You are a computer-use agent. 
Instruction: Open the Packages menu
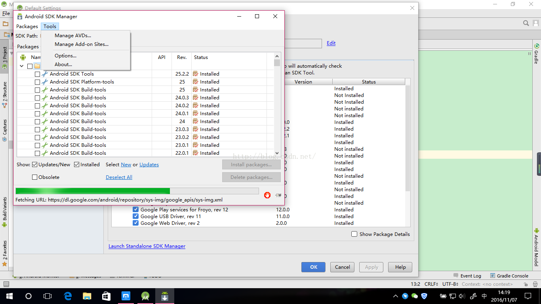pyautogui.click(x=27, y=27)
